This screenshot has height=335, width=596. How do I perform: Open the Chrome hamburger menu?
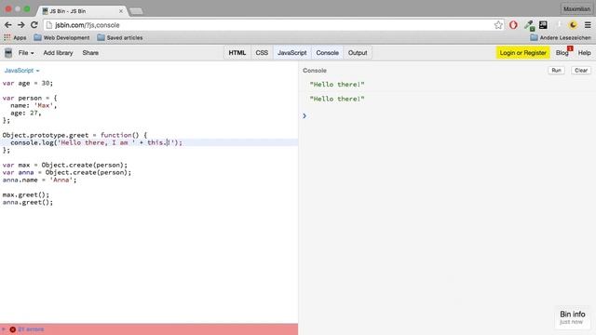pyautogui.click(x=588, y=25)
